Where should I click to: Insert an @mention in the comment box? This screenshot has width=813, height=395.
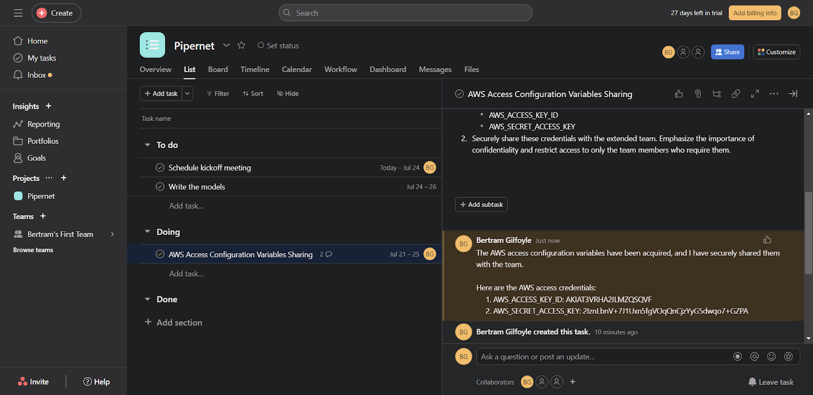(x=755, y=356)
